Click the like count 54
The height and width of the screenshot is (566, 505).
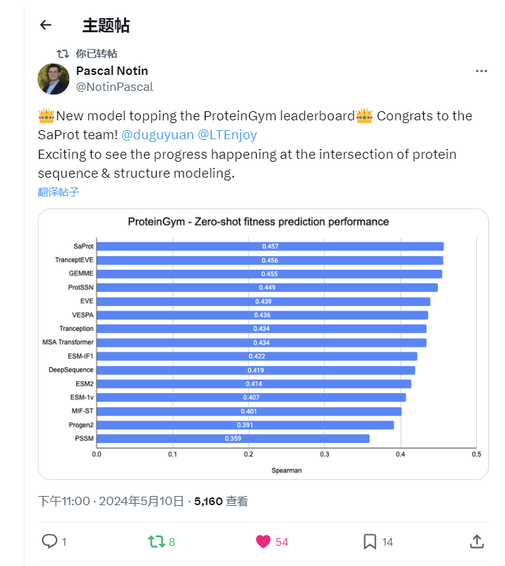281,542
